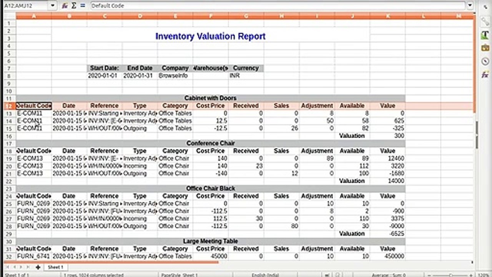Select row 12 header

9,106
